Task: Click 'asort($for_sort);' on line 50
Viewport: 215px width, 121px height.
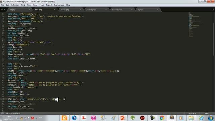Action: 17,102
